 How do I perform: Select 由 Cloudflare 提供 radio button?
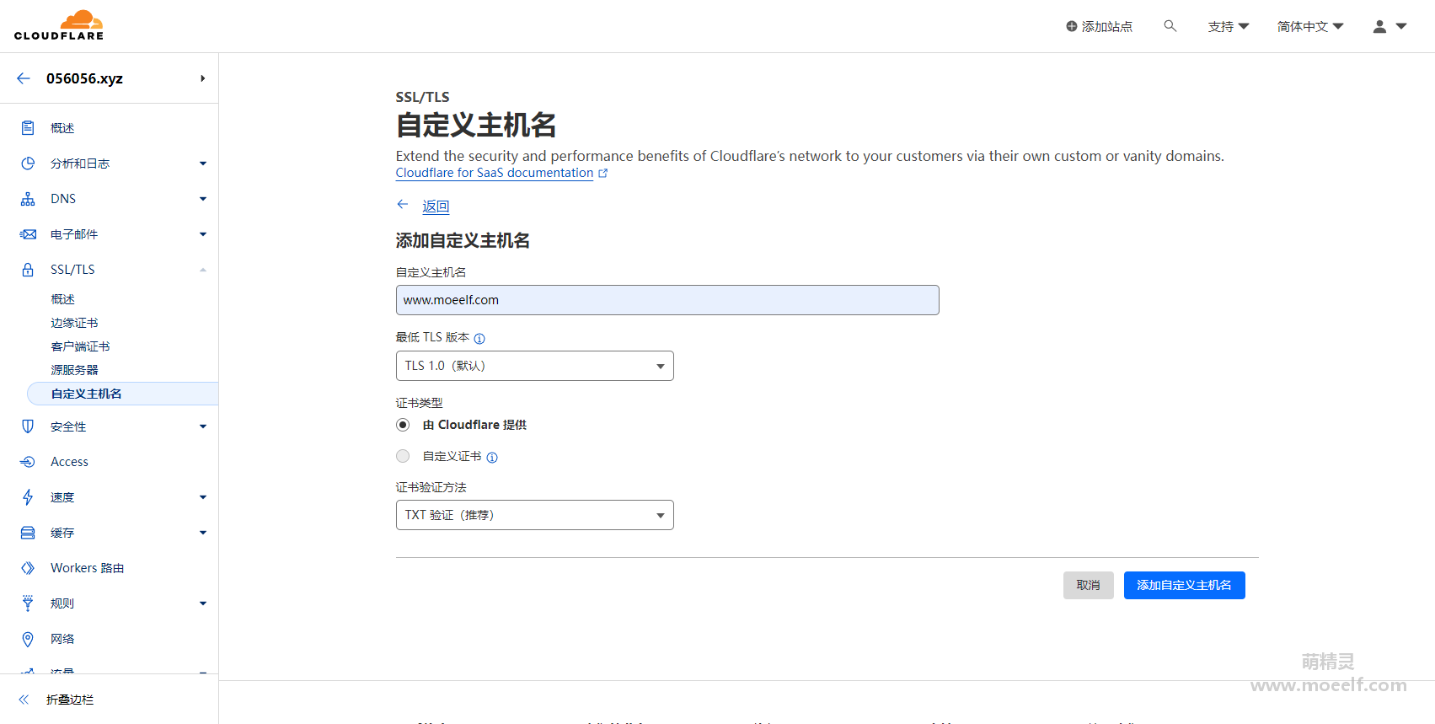(403, 425)
